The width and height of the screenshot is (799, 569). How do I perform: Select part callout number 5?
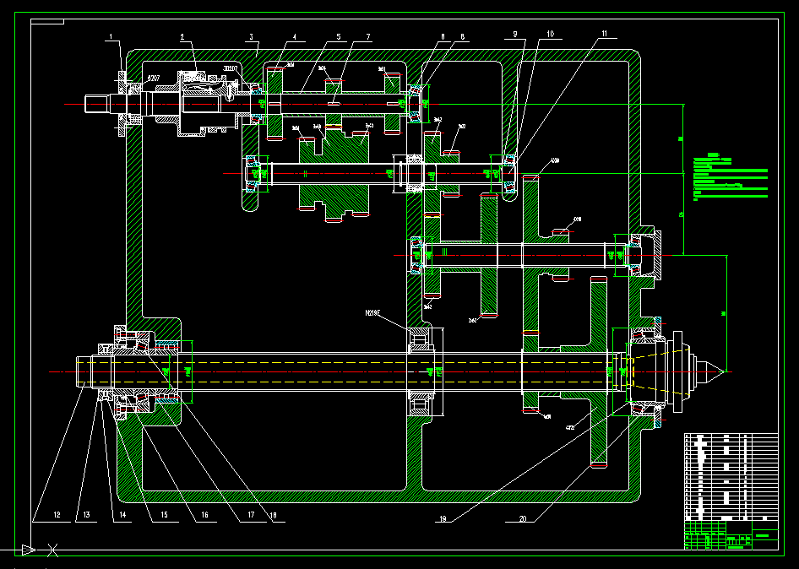click(339, 36)
